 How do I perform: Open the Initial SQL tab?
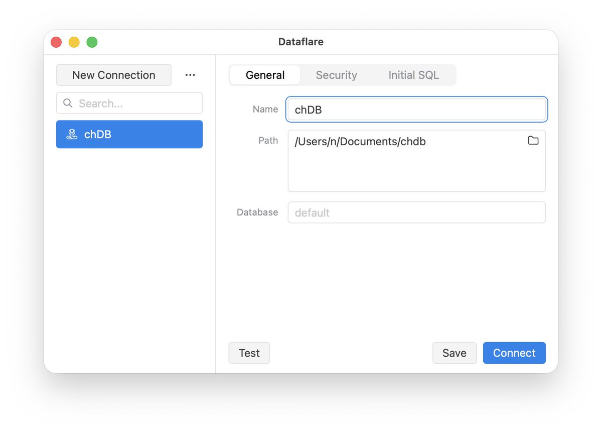click(413, 75)
